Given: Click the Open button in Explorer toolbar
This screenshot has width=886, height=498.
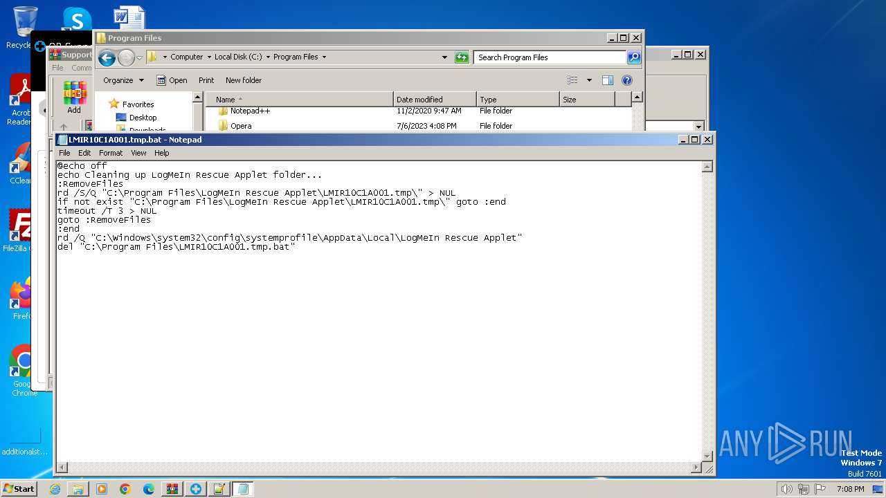Looking at the screenshot, I should 172,80.
